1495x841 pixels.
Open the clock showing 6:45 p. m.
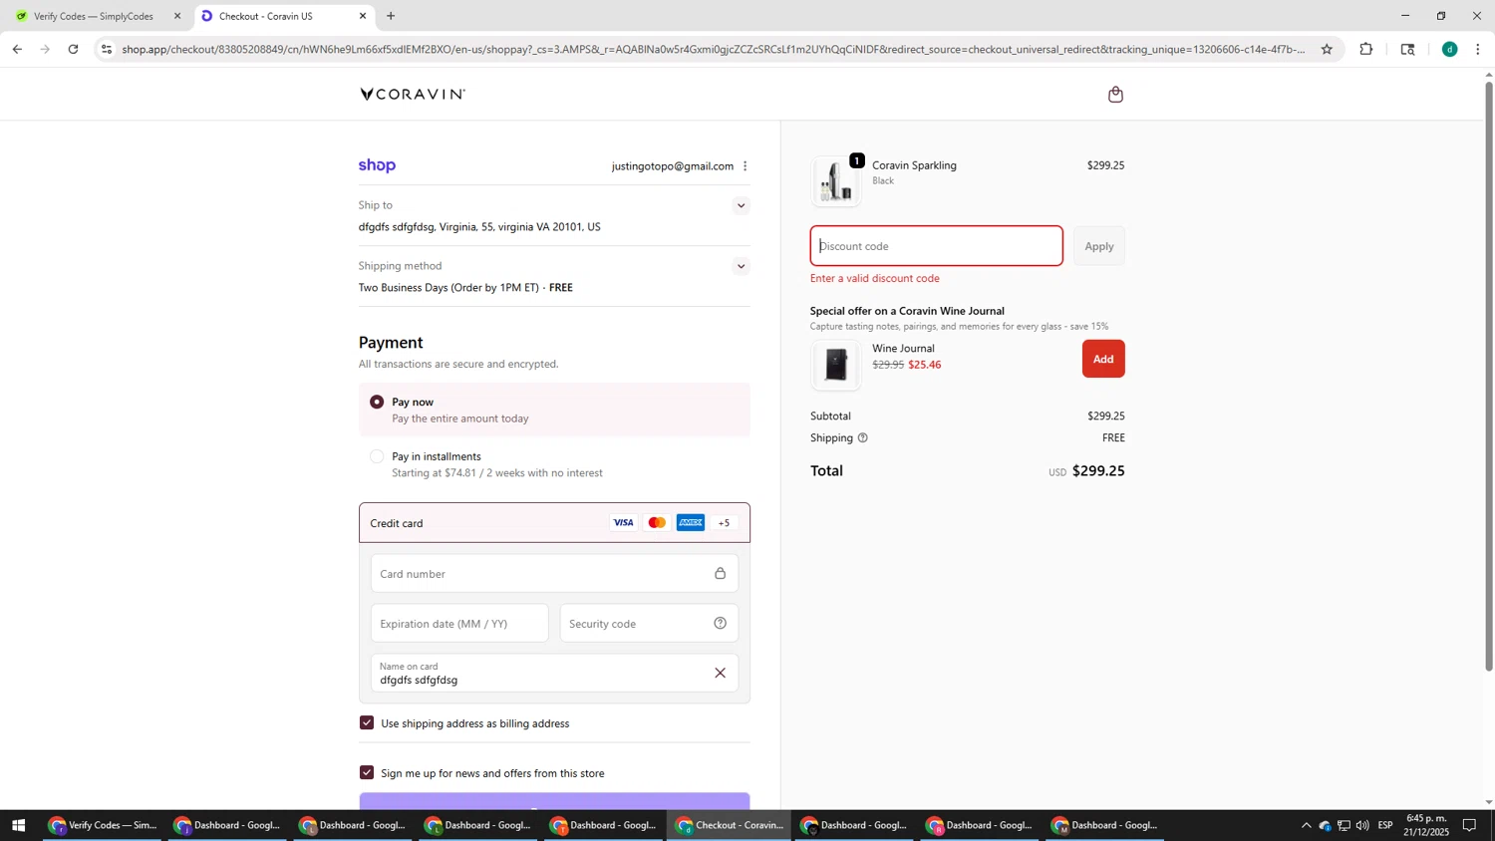pyautogui.click(x=1426, y=825)
